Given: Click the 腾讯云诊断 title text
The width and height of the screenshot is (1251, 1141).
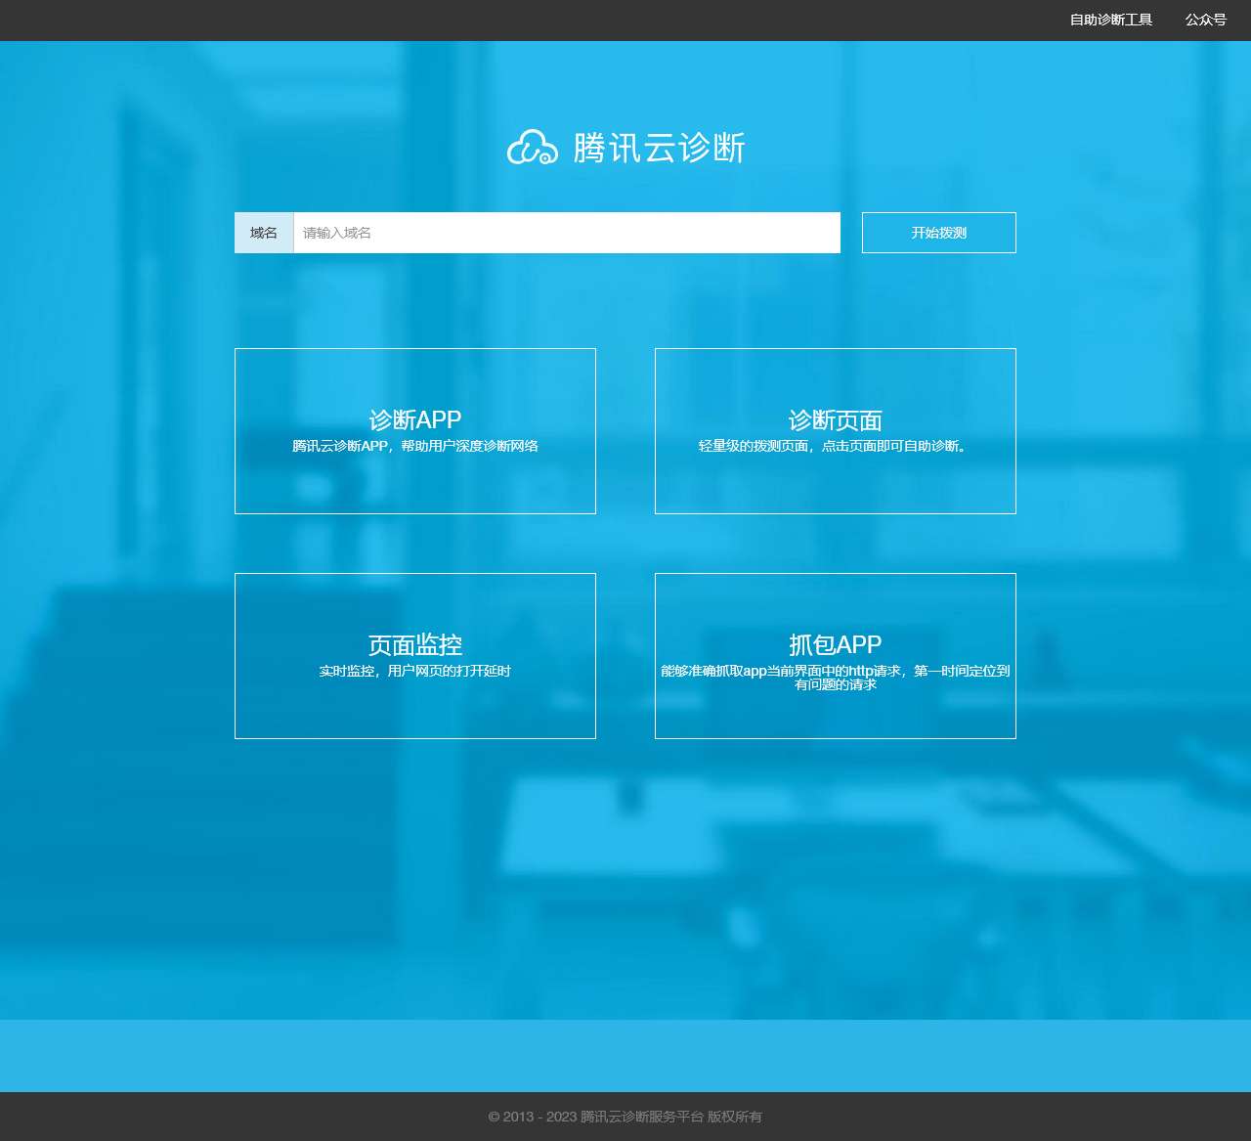Looking at the screenshot, I should click(x=659, y=148).
